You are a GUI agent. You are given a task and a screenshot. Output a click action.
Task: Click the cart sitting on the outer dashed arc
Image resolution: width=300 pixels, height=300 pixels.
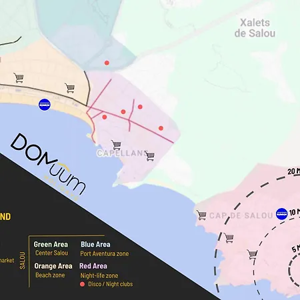[228, 238]
